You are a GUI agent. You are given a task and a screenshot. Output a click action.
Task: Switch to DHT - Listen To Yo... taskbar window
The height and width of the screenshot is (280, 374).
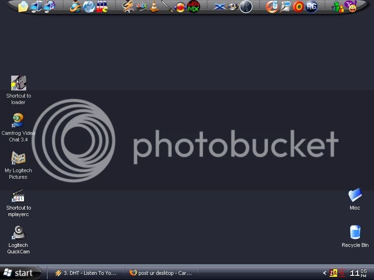pyautogui.click(x=87, y=273)
